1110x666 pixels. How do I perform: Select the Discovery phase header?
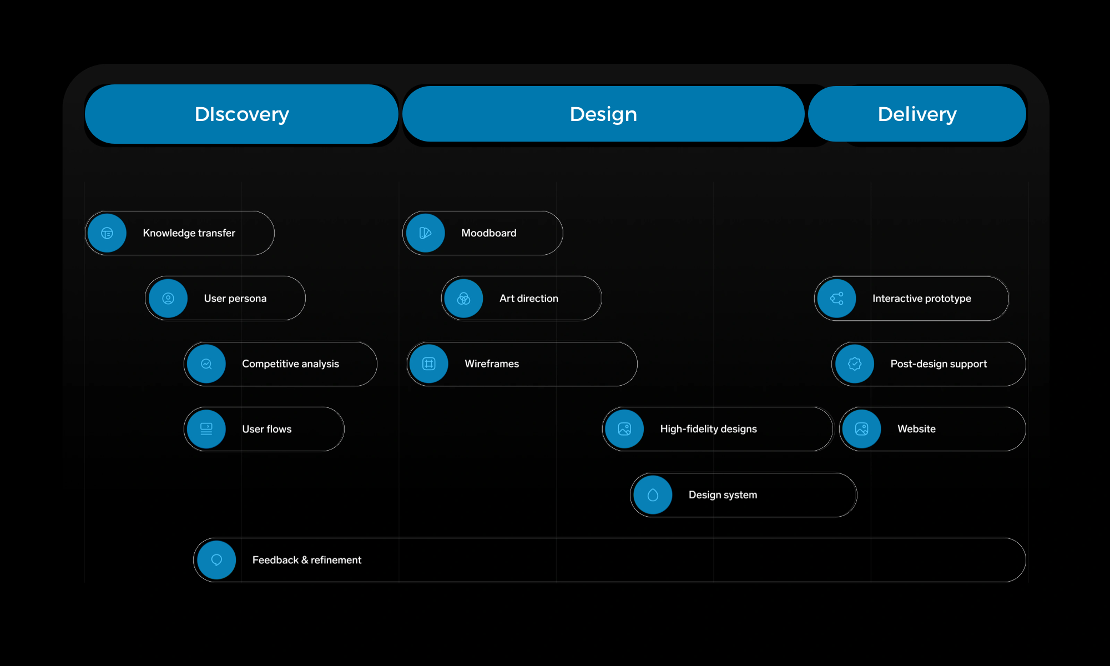(x=242, y=114)
